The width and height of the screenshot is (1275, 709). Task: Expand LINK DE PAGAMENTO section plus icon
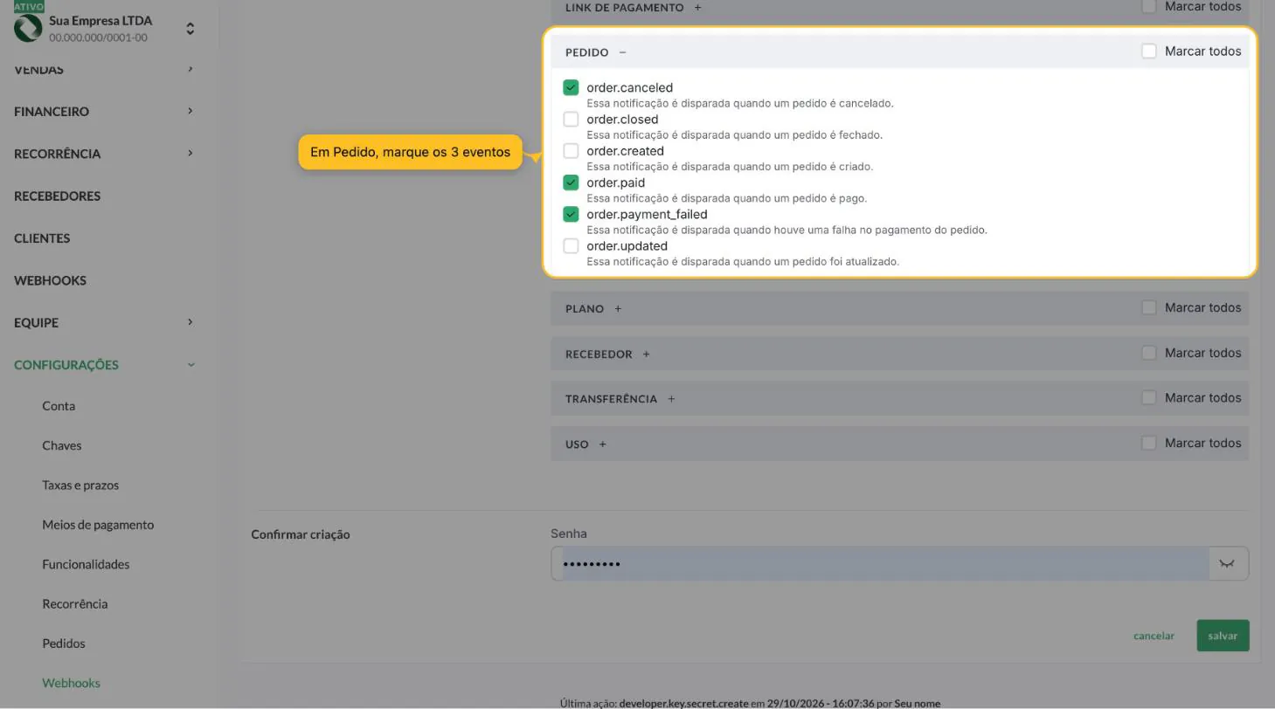(x=696, y=8)
